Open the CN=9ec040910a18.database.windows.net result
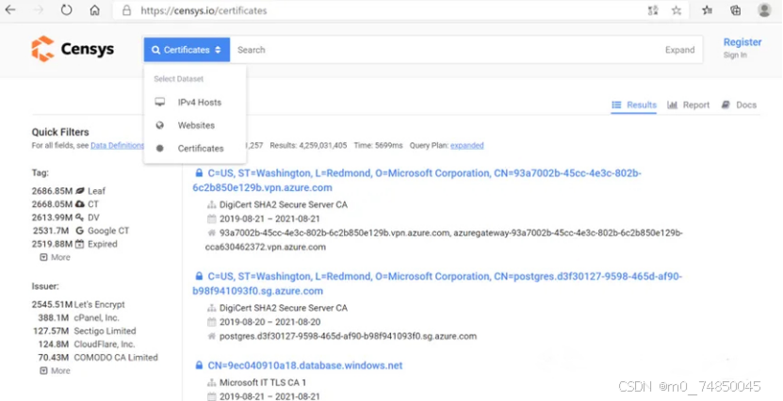Viewport: 783px width, 401px height. [x=305, y=365]
